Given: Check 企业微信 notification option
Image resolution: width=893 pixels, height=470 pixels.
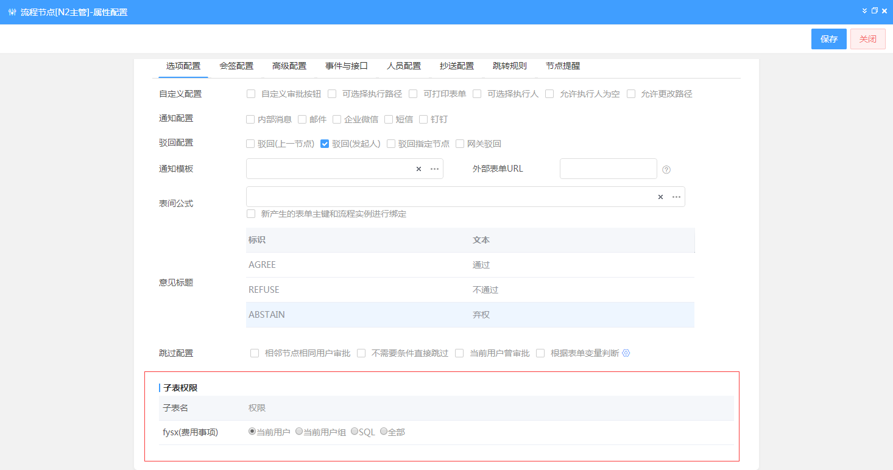Looking at the screenshot, I should [x=337, y=119].
